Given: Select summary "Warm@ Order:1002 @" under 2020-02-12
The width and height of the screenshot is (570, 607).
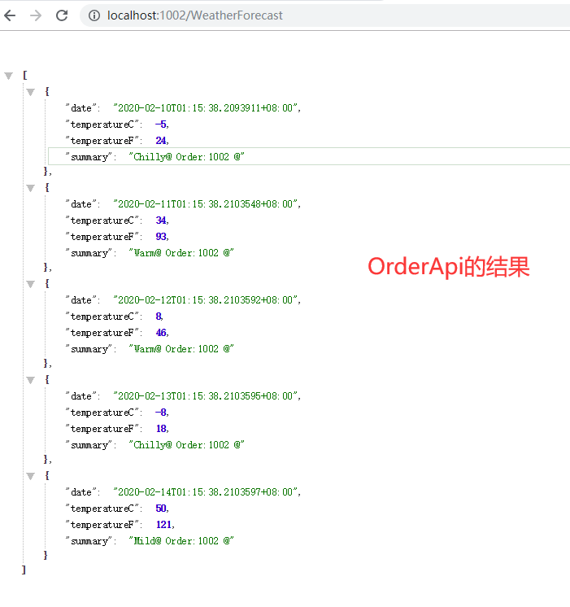Looking at the screenshot, I should (181, 349).
